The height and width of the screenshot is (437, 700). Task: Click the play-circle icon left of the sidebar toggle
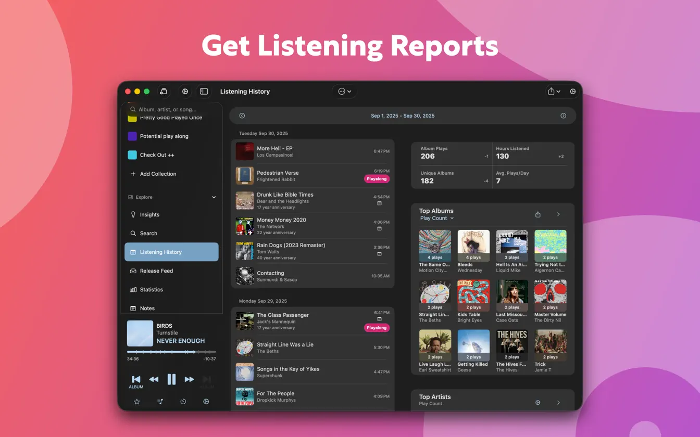coord(185,92)
